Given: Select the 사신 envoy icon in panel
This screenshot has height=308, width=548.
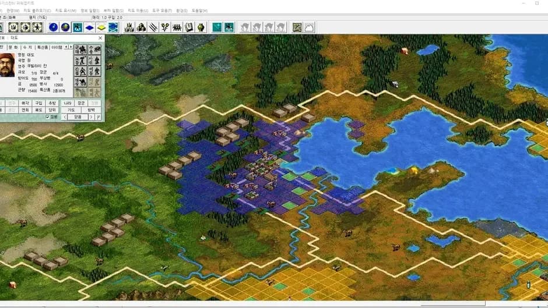Looking at the screenshot, I should [x=94, y=61].
